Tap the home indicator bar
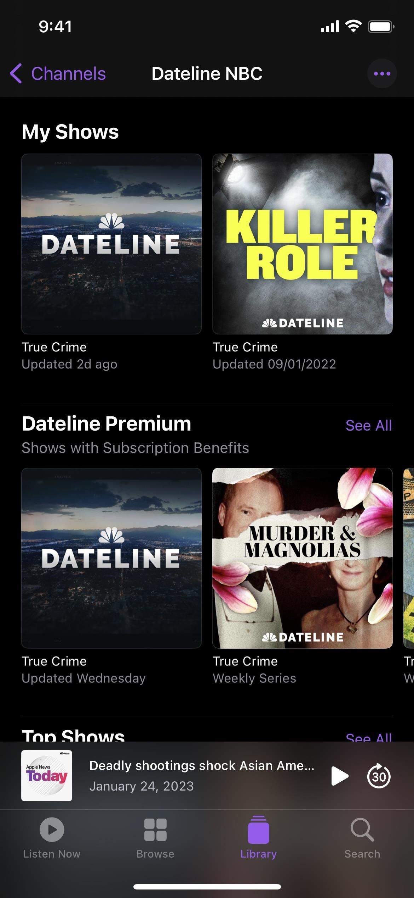The width and height of the screenshot is (414, 898). pyautogui.click(x=207, y=887)
